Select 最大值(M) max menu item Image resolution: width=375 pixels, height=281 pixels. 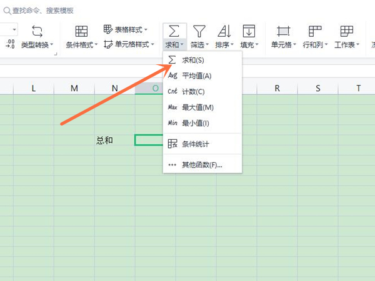(196, 107)
